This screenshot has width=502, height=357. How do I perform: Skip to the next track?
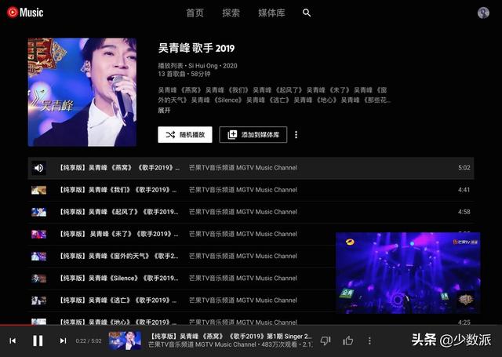[63, 341]
